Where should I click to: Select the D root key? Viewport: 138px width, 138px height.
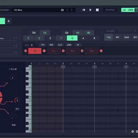(x=39, y=38)
